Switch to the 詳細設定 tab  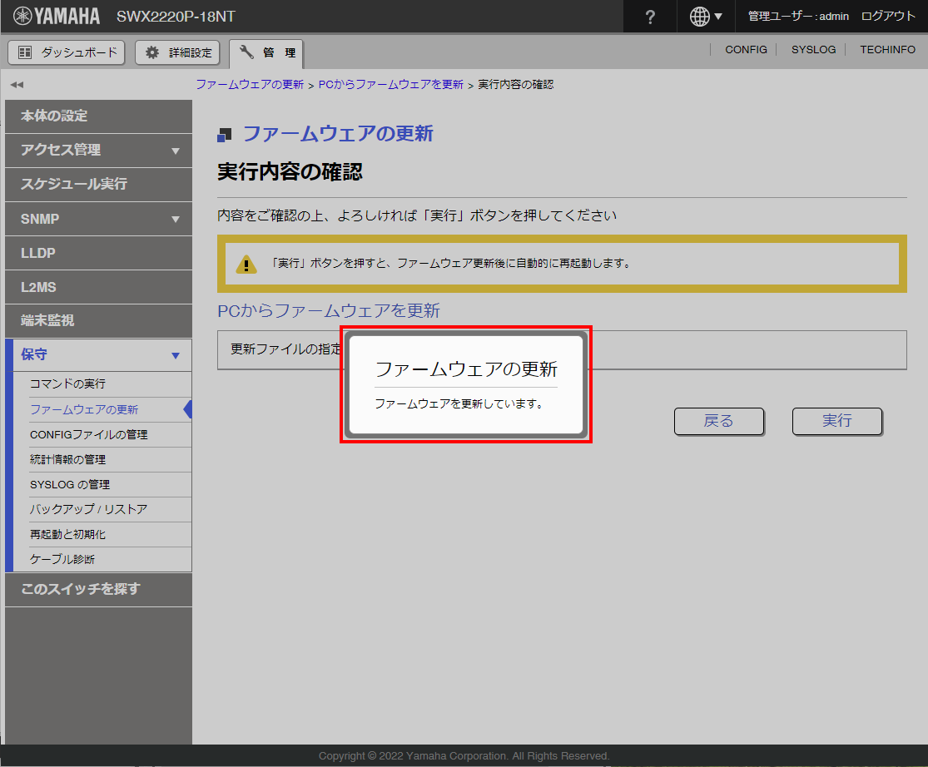pos(179,52)
